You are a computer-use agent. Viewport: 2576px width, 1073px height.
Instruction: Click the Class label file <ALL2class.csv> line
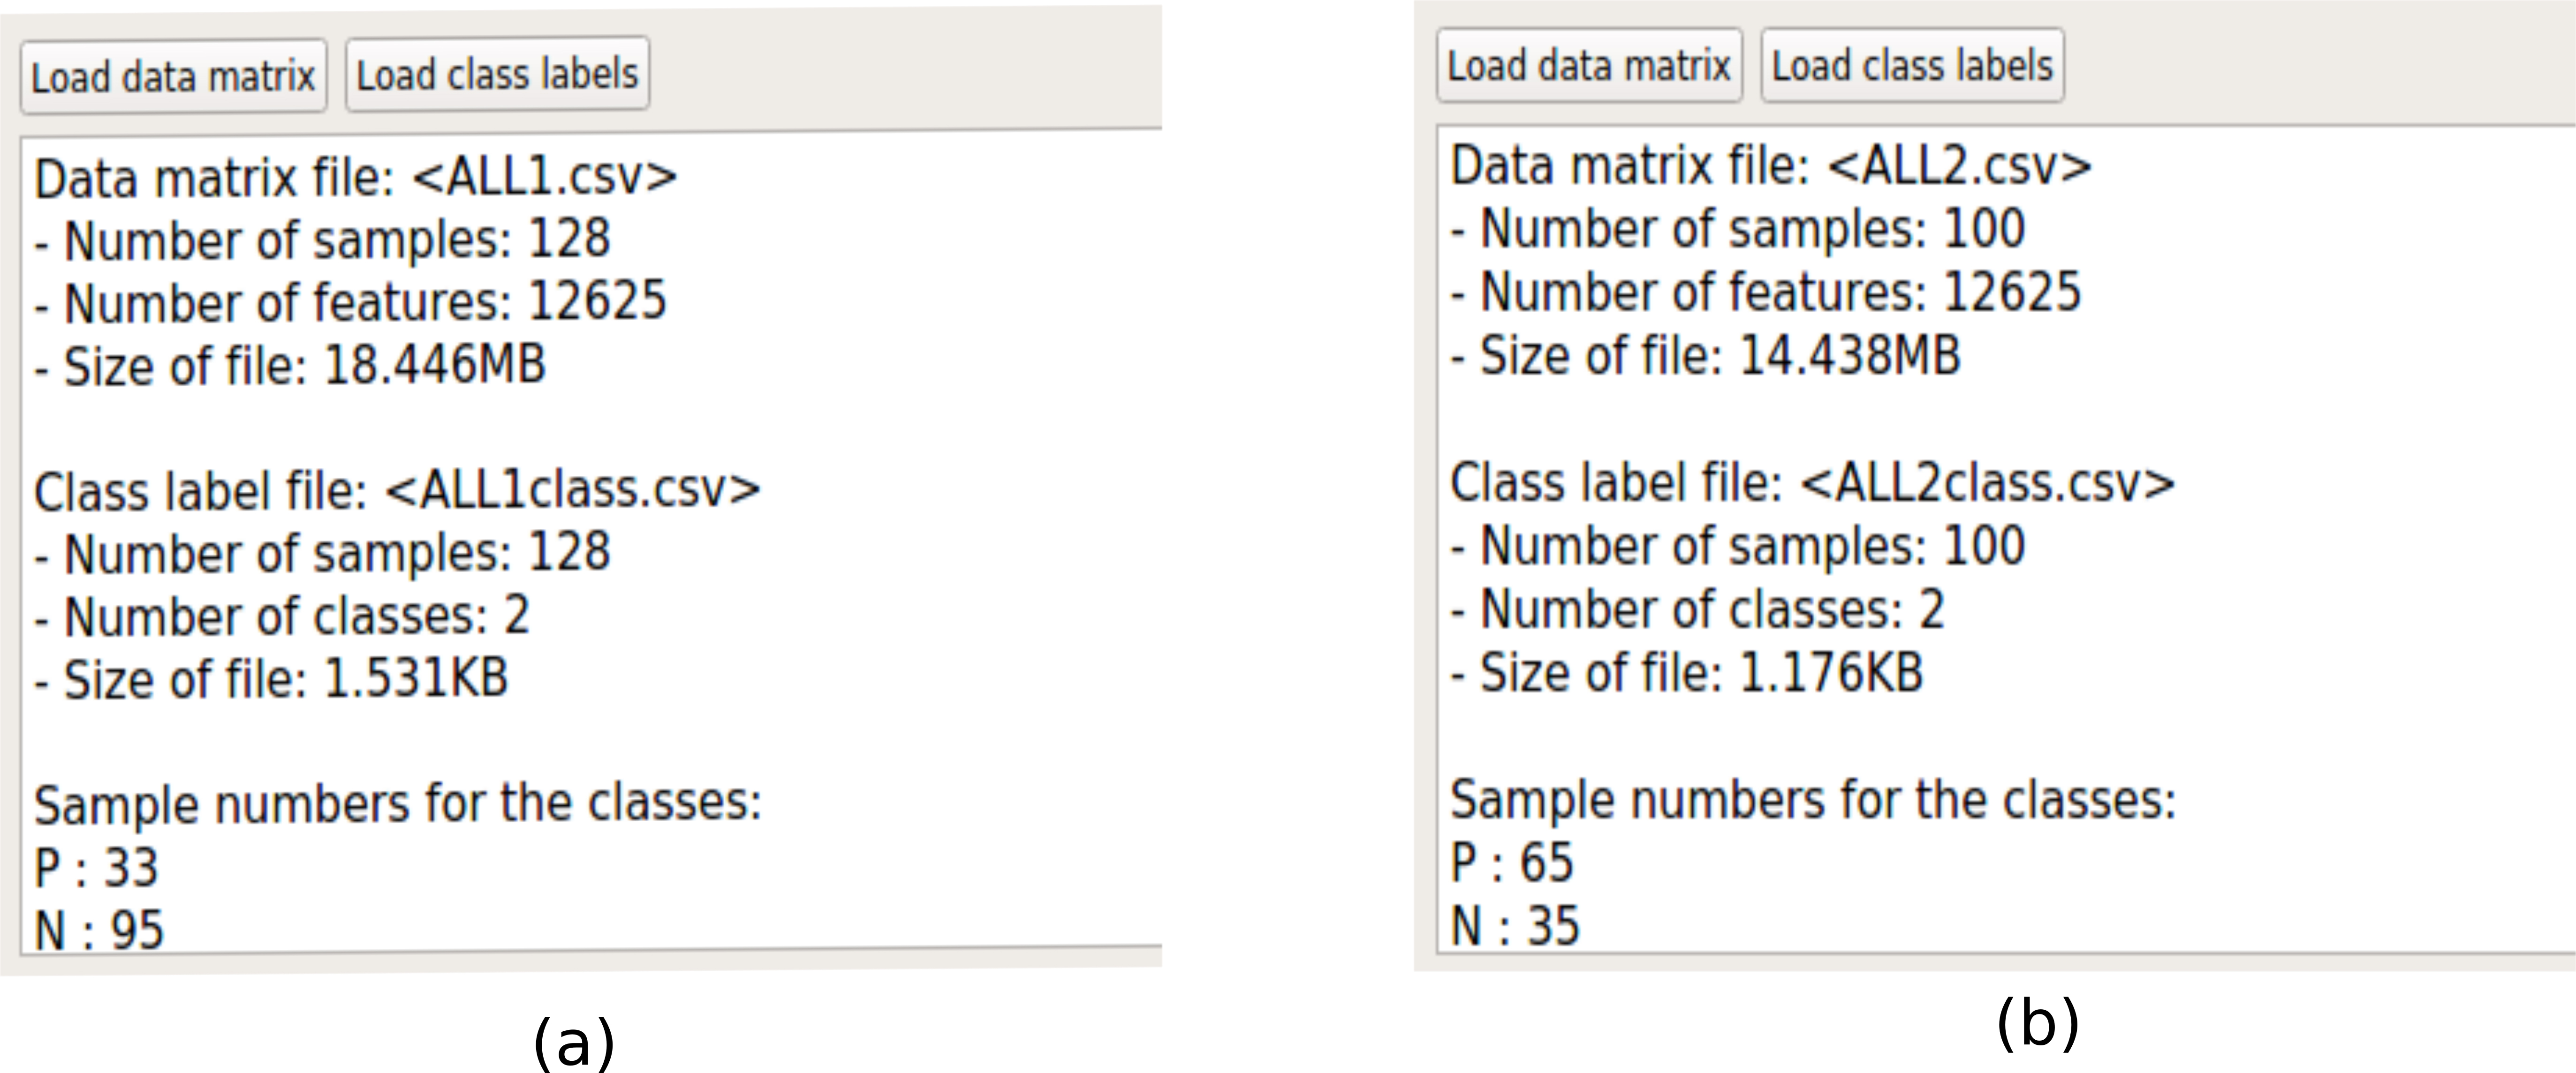click(x=1812, y=484)
